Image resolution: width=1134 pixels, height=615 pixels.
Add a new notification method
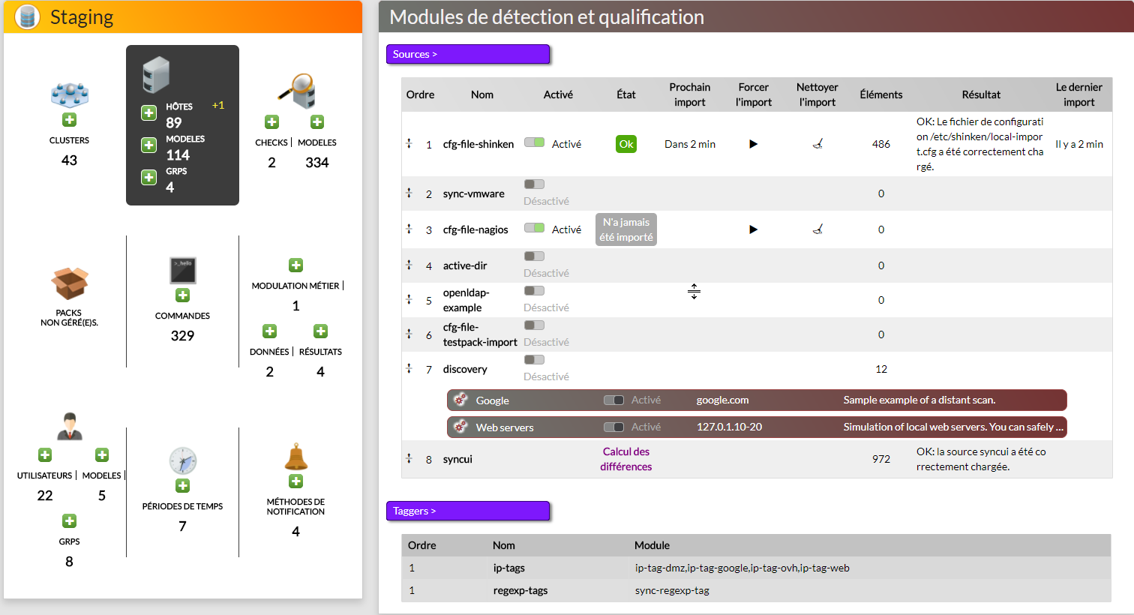295,481
